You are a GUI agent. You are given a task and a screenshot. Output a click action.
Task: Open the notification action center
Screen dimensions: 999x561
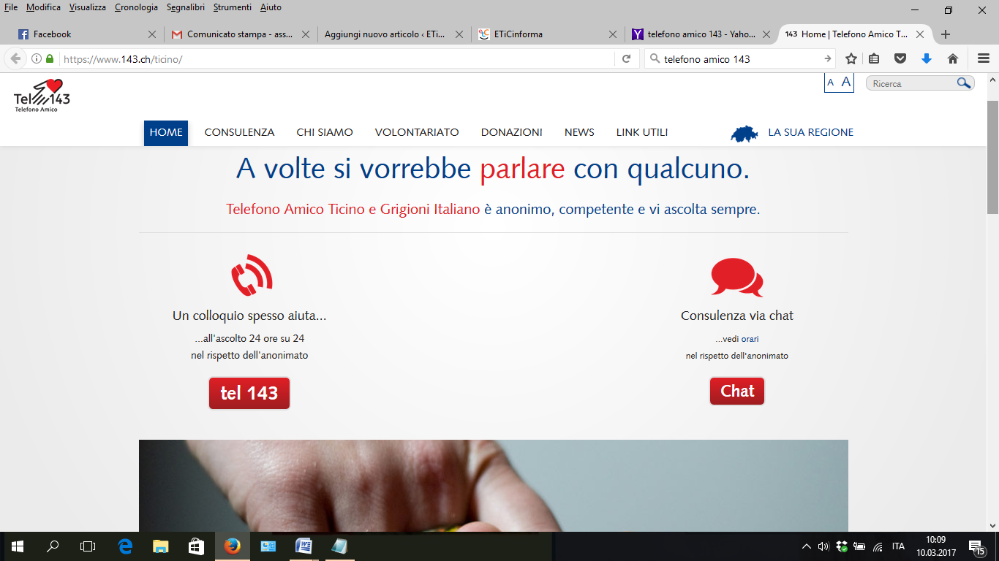pyautogui.click(x=976, y=546)
